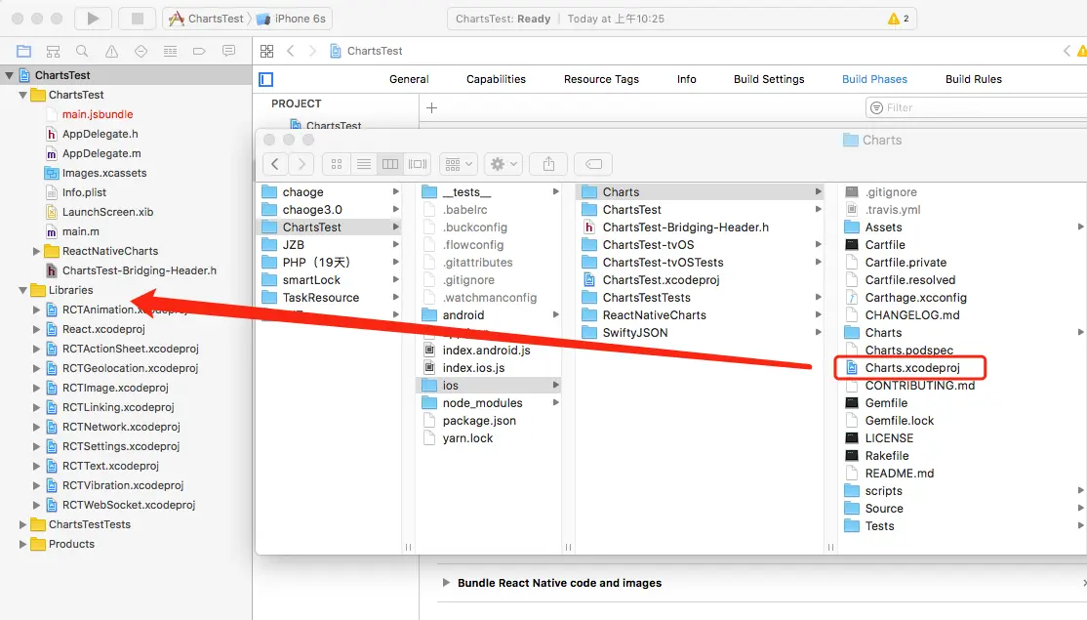
Task: Run the project with the Play button
Action: click(93, 19)
